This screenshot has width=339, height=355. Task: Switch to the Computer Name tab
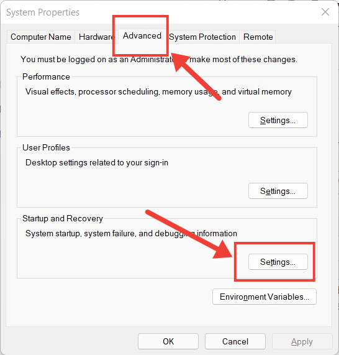coord(41,37)
